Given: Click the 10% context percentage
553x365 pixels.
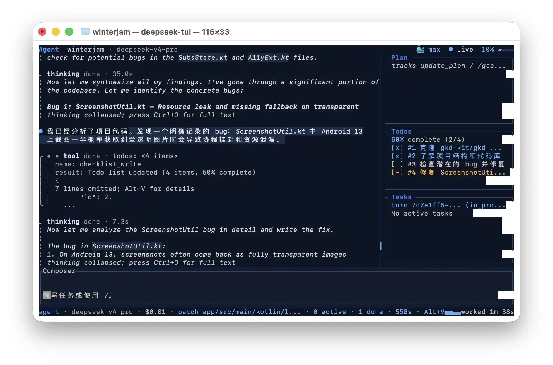Looking at the screenshot, I should [488, 49].
